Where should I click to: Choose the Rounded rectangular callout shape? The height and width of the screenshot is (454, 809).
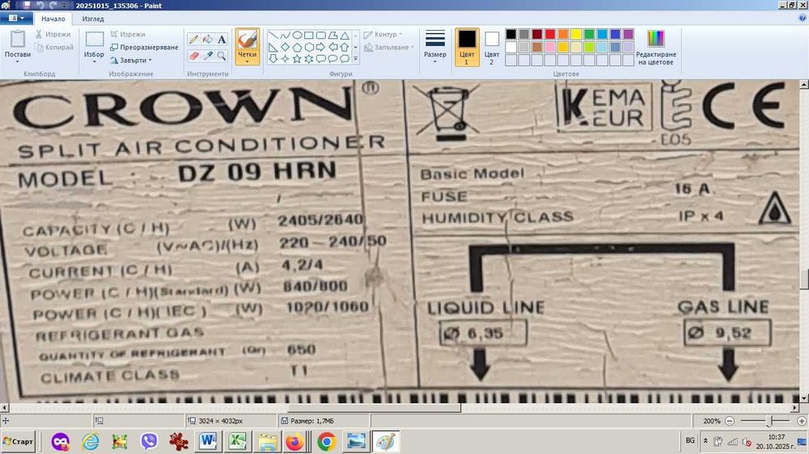(x=321, y=59)
